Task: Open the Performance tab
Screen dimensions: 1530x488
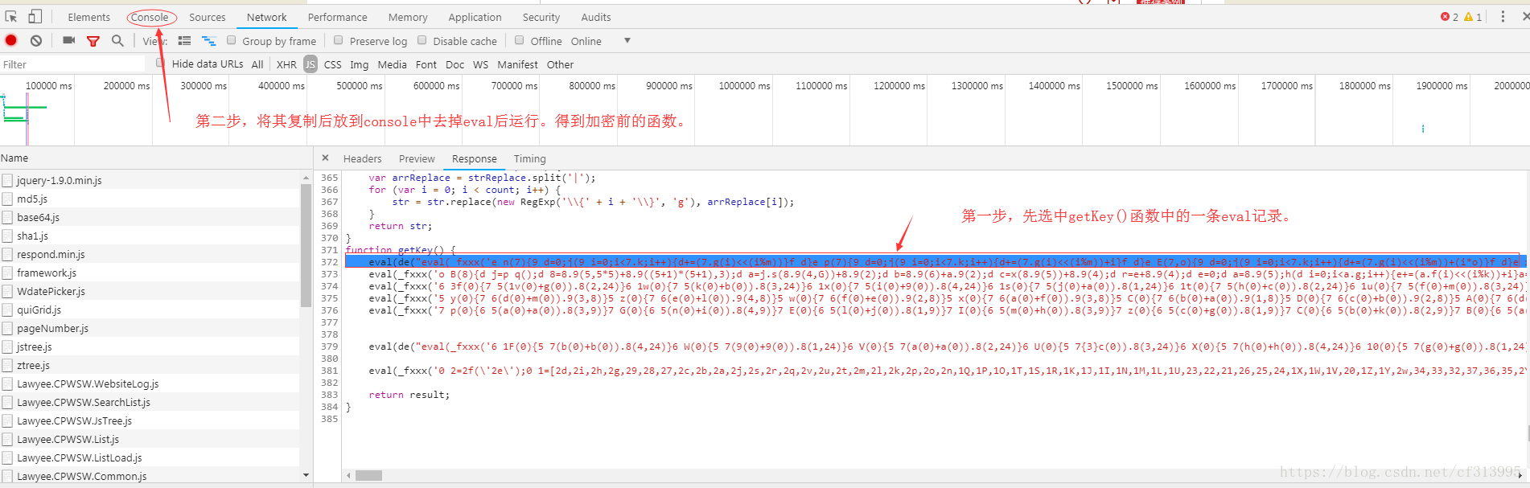Action: (x=338, y=17)
